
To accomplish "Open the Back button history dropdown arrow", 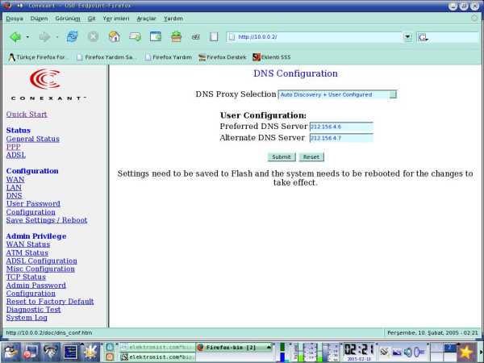I will pyautogui.click(x=27, y=36).
